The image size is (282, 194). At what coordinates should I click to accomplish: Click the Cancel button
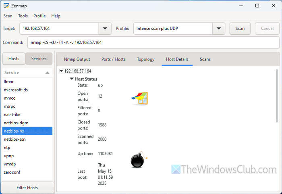(267, 29)
